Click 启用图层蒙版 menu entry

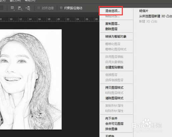tap(114, 57)
